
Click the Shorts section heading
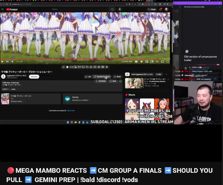click(132, 95)
